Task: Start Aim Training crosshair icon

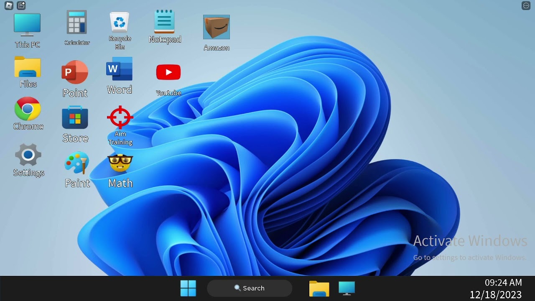Action: pos(120,117)
